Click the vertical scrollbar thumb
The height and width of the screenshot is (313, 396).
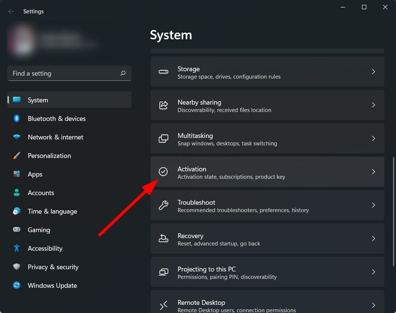pyautogui.click(x=393, y=211)
